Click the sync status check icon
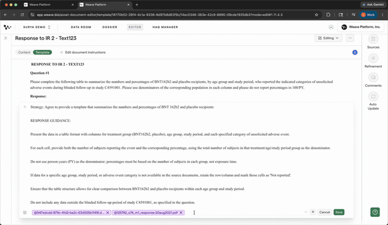The image size is (388, 225). [x=331, y=27]
